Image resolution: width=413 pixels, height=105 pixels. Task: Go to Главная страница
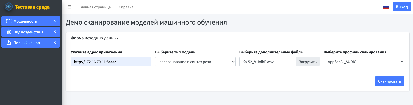(95, 7)
